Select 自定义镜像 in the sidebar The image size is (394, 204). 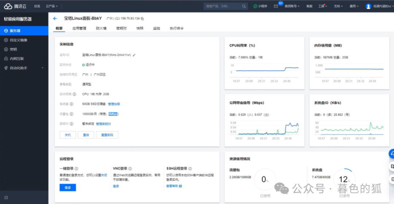[x=18, y=40]
